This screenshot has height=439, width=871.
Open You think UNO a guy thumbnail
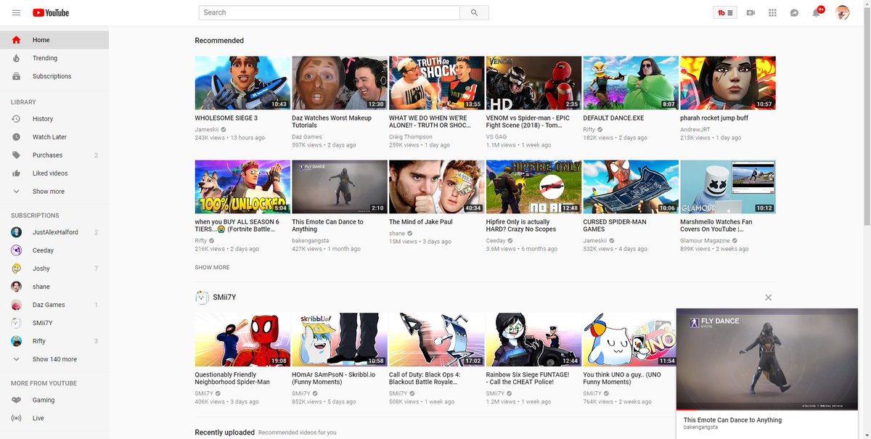point(630,340)
